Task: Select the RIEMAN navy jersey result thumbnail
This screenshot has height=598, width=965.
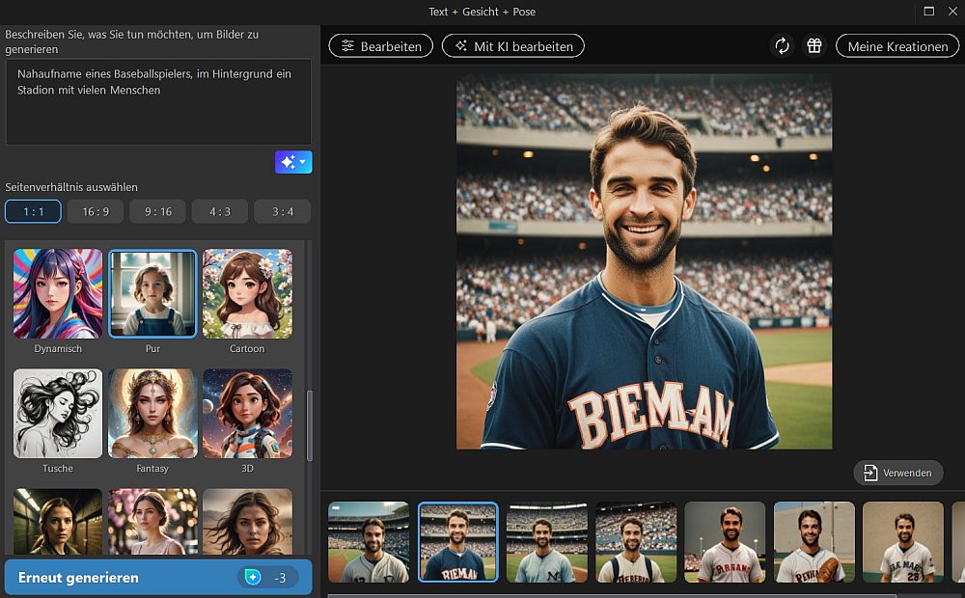Action: (457, 542)
